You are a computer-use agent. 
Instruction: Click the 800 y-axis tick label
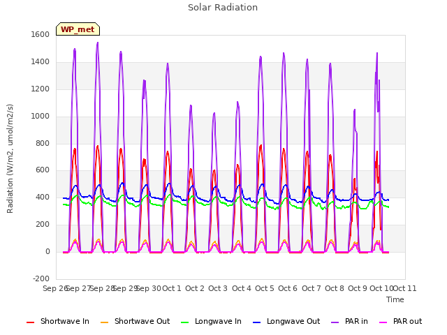[43, 144]
